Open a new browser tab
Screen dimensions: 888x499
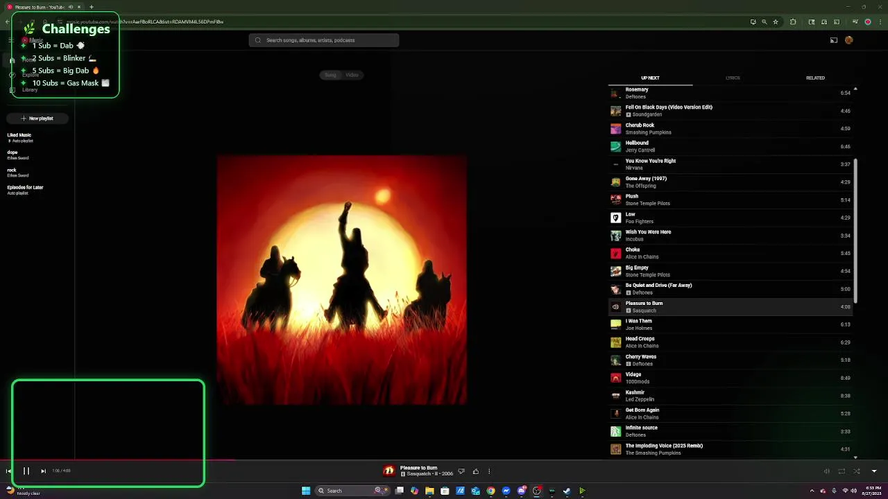pyautogui.click(x=91, y=7)
